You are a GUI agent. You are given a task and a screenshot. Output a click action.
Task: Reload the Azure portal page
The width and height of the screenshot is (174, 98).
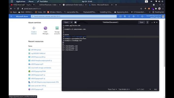pos(18,8)
